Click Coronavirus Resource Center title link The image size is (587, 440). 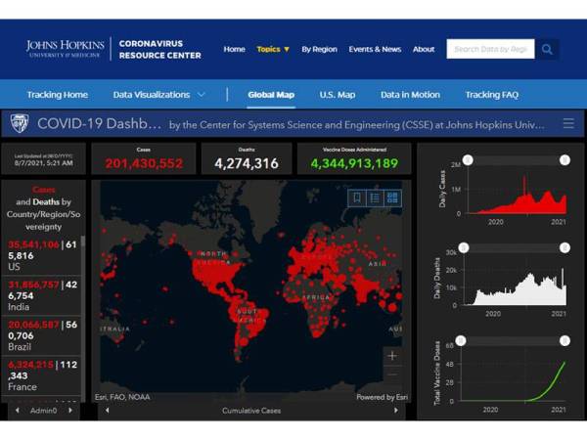[159, 49]
